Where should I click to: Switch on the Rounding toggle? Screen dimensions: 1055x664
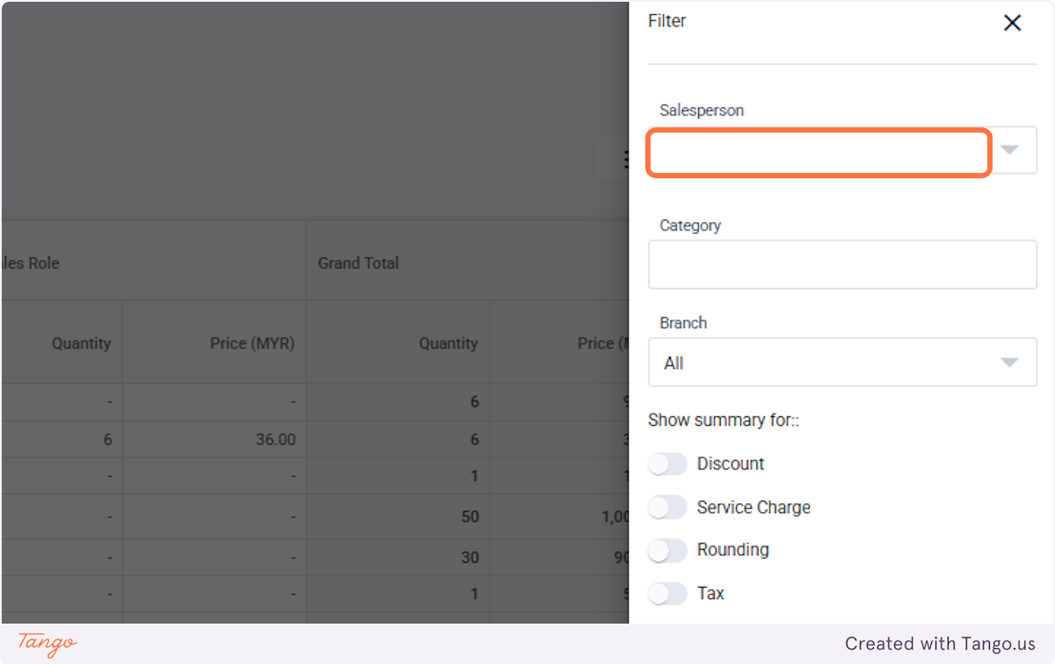tap(667, 550)
